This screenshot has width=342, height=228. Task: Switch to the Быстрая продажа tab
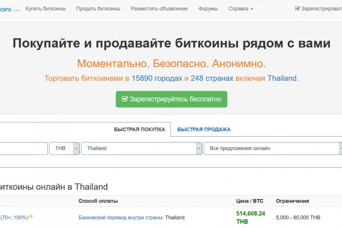pos(203,129)
